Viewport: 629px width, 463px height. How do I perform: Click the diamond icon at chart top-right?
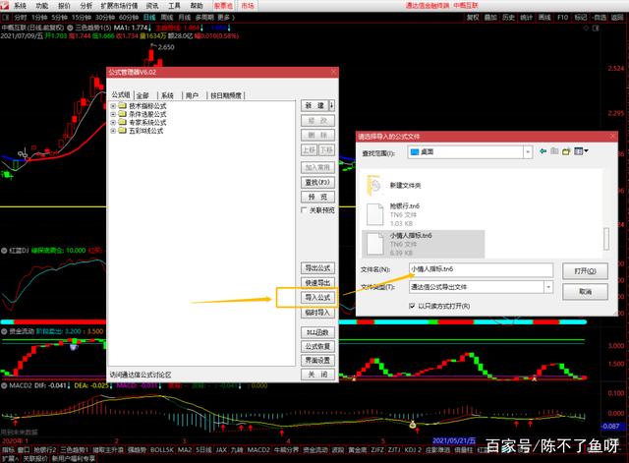586,29
